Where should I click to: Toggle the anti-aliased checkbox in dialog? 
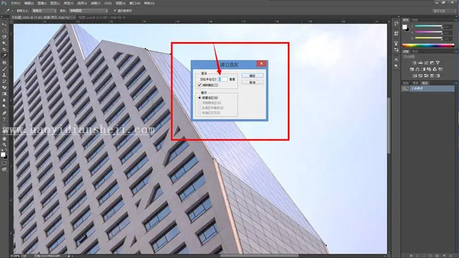pos(200,85)
